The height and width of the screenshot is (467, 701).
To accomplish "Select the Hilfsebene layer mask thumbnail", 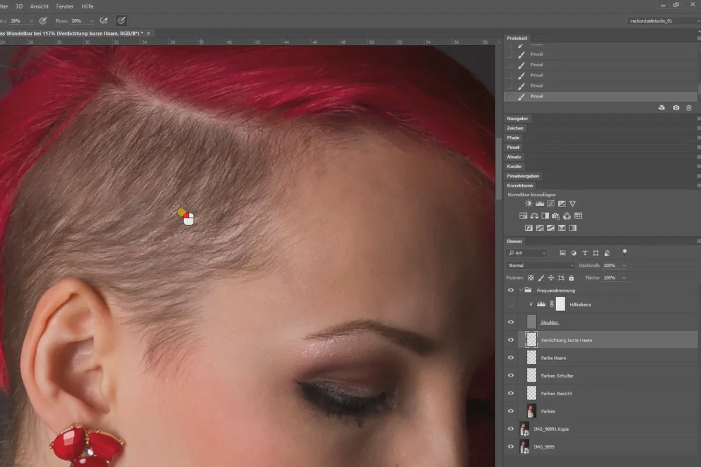I will (560, 304).
